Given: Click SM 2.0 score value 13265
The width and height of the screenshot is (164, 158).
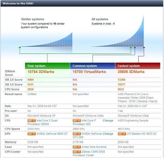Looking at the screenshot, I should (122, 80).
